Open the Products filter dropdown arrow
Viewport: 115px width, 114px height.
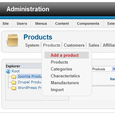[x=113, y=69]
